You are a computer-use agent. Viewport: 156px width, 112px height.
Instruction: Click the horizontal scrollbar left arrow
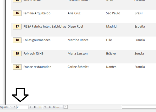click(66, 107)
